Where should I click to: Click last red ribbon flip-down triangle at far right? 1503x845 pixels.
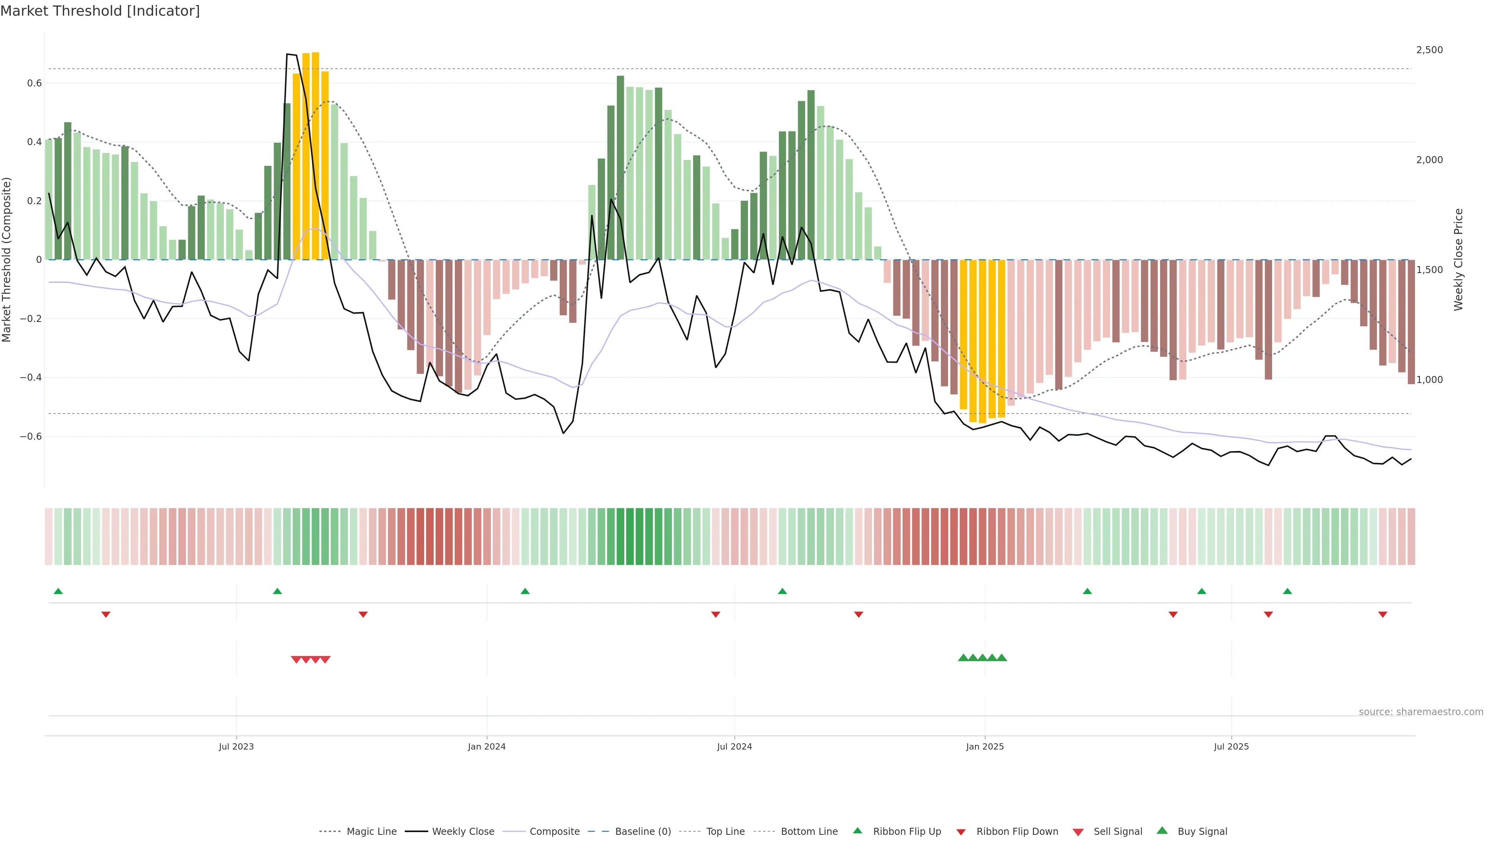point(1382,614)
